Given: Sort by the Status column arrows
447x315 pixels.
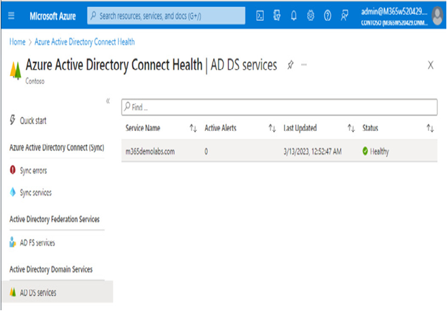Looking at the screenshot, I should point(430,128).
